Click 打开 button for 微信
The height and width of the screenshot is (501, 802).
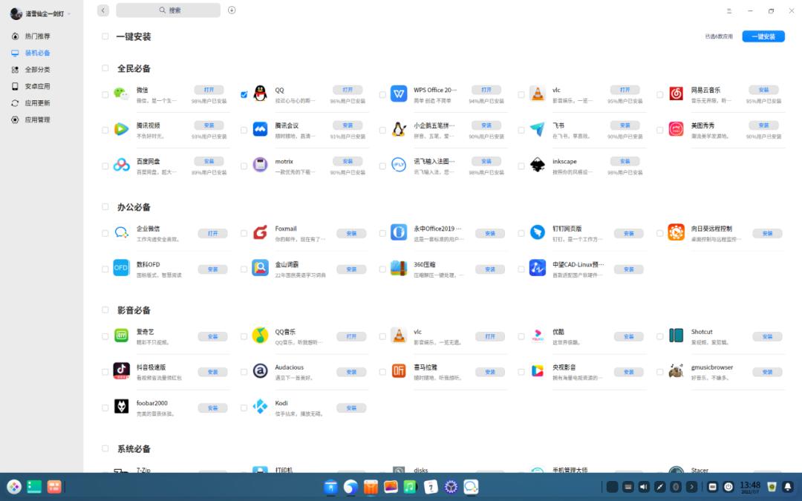(x=209, y=90)
